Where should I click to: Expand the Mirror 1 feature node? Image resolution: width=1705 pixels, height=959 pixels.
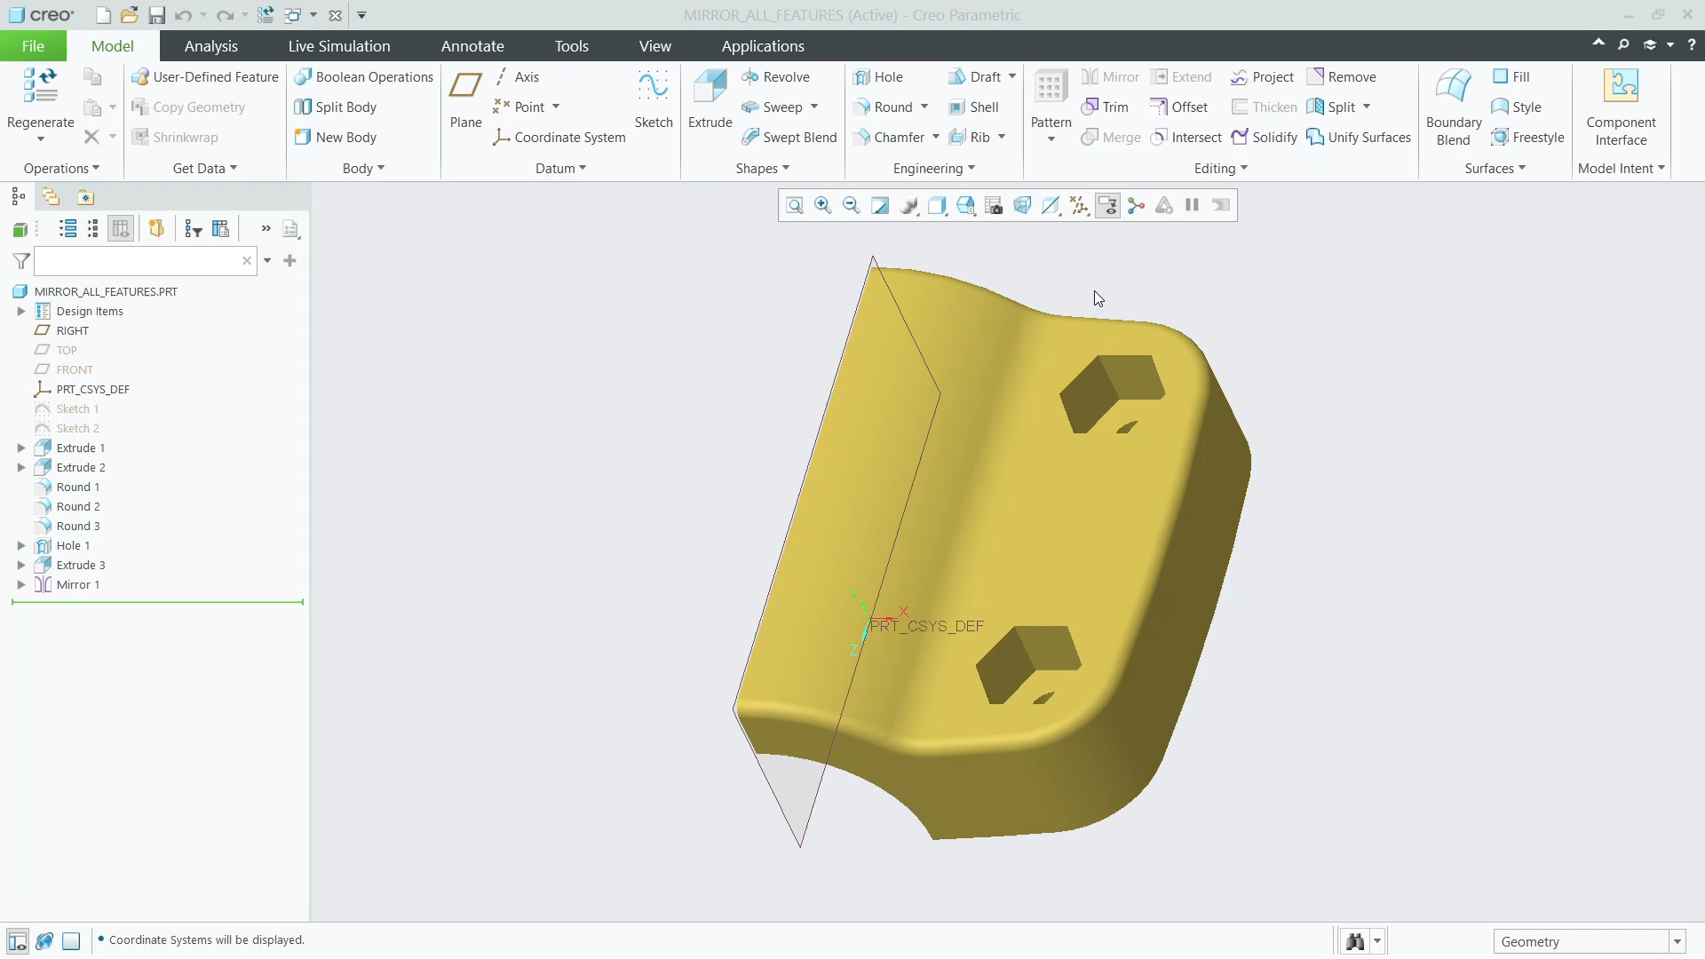(21, 585)
